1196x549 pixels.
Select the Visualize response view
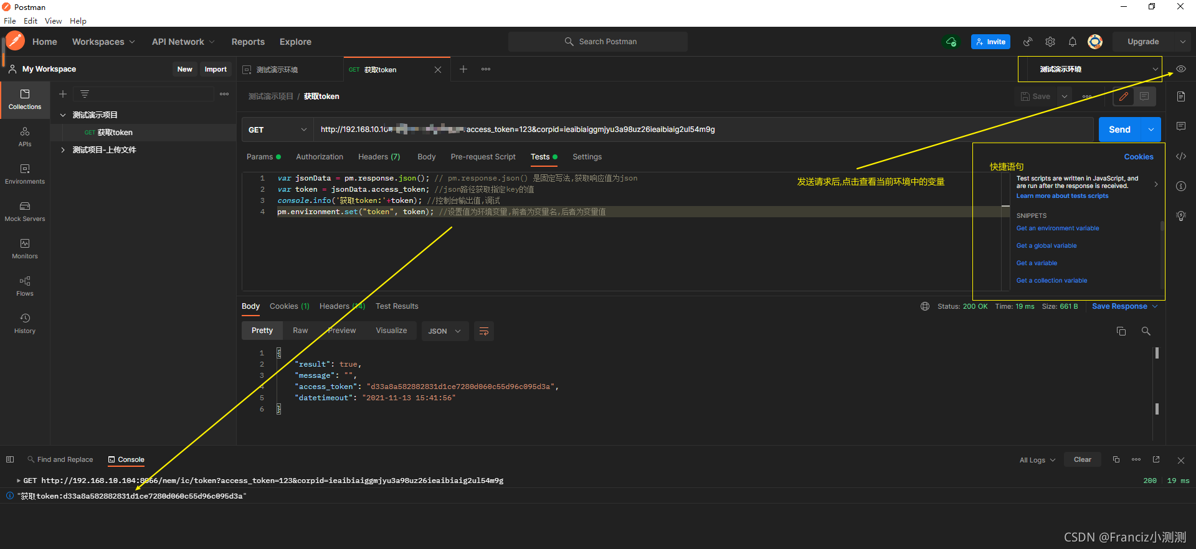pos(391,331)
